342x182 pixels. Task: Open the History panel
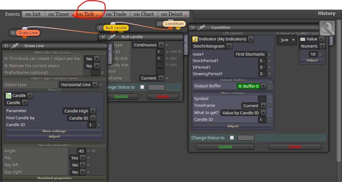click(326, 13)
